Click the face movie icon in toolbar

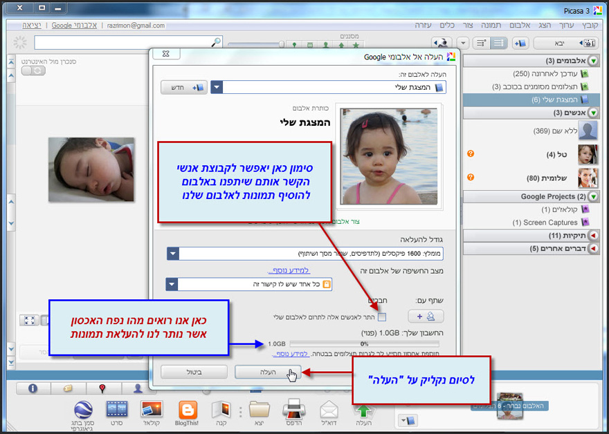(442, 43)
